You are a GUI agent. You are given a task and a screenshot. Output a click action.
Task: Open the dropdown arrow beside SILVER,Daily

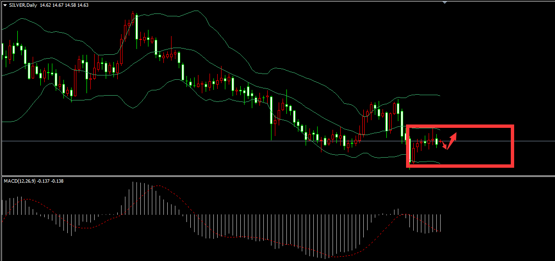pyautogui.click(x=5, y=5)
